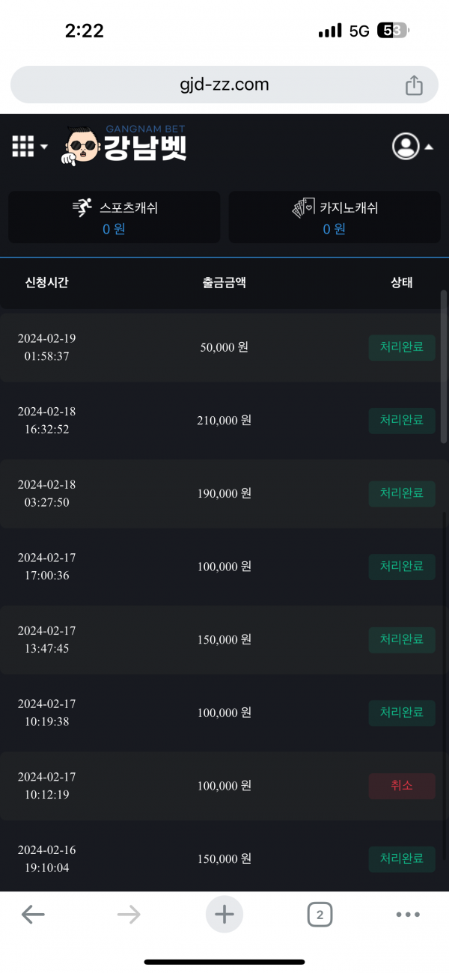
Task: Tap the playing cards casino cash icon
Action: (x=303, y=208)
